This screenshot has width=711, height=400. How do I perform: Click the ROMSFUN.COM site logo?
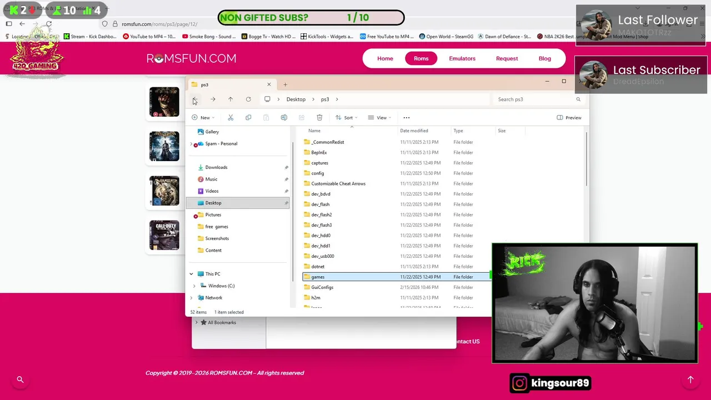(191, 58)
